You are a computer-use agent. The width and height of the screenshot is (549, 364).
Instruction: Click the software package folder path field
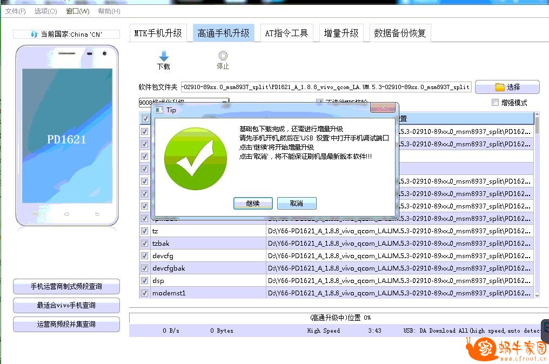click(x=326, y=87)
